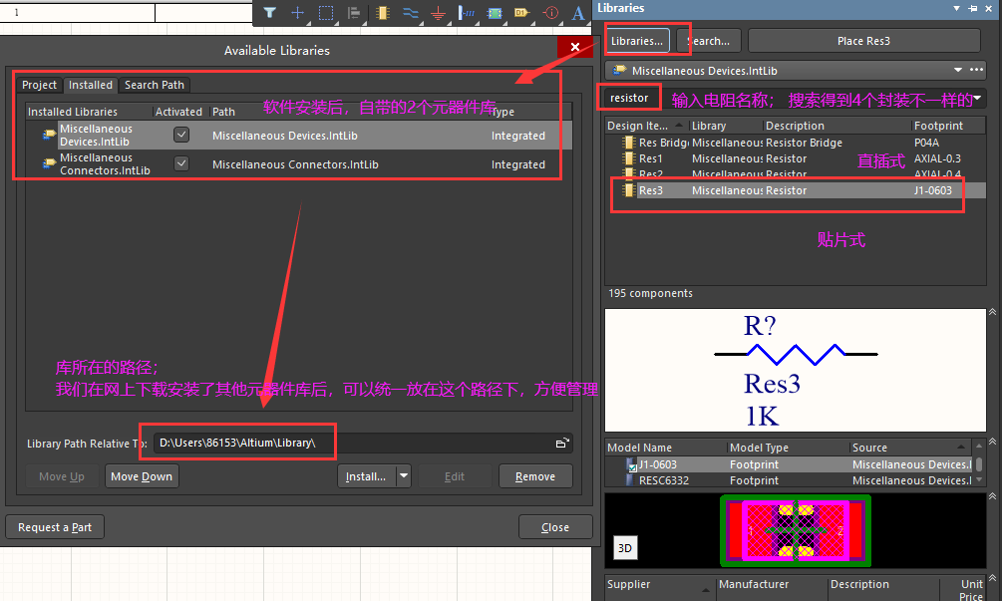This screenshot has height=601, width=1002.
Task: Click the Request a Part button
Action: point(54,526)
